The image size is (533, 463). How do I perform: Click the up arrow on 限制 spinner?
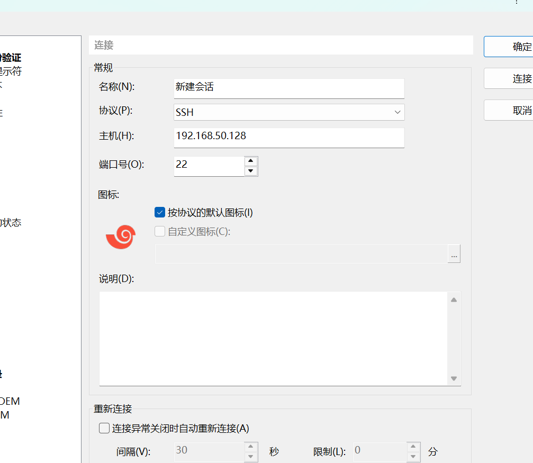point(412,447)
